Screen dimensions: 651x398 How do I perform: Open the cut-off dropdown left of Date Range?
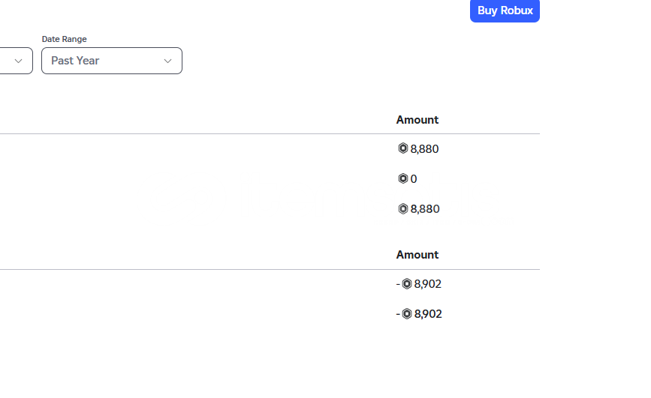pos(16,61)
